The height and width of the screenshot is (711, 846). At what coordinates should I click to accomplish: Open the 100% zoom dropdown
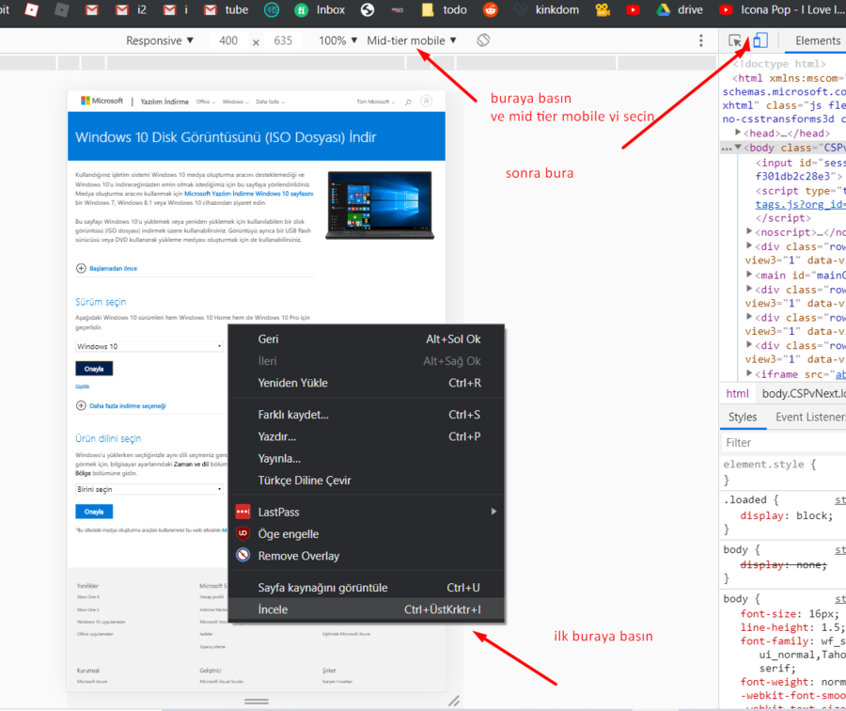coord(338,40)
